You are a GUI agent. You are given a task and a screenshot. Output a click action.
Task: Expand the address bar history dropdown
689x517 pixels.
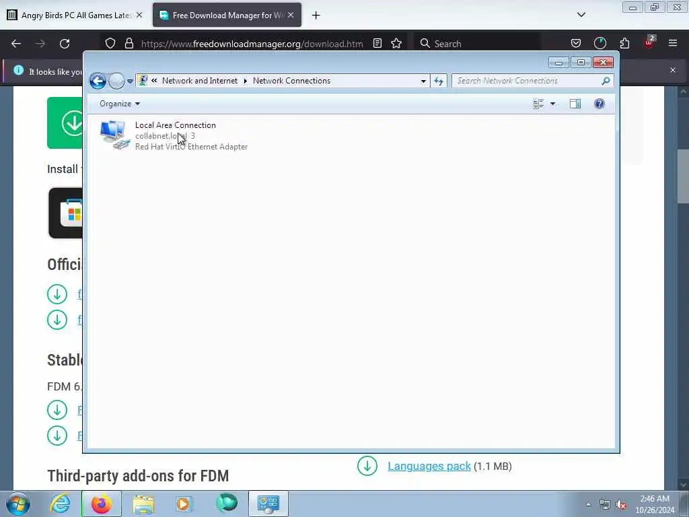[423, 81]
